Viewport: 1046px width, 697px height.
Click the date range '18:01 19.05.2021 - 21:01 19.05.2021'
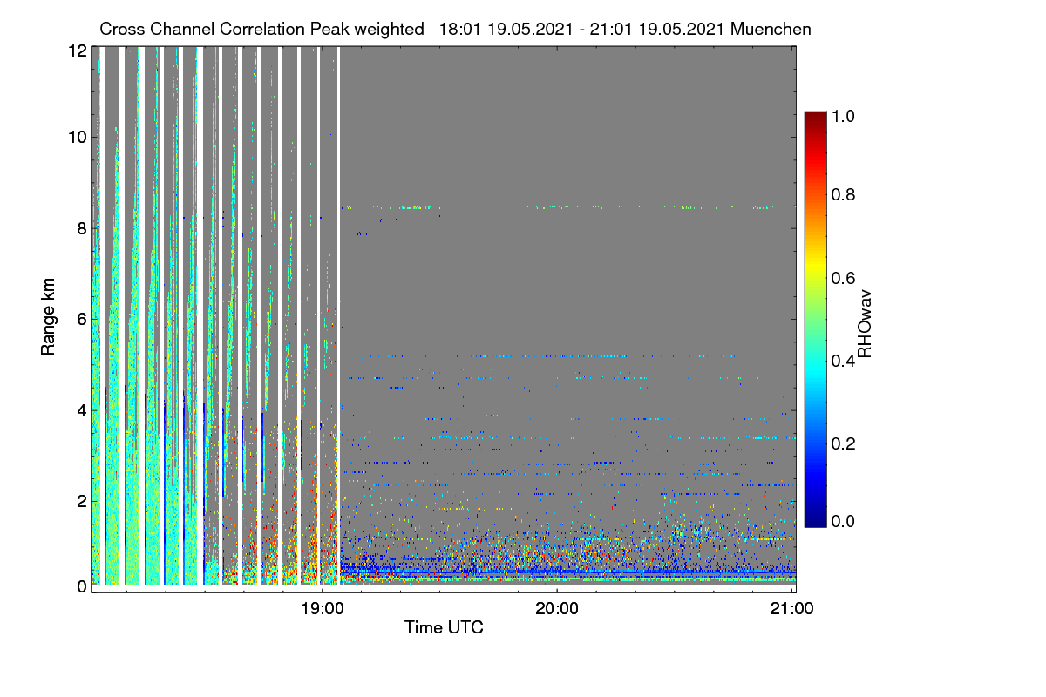582,29
